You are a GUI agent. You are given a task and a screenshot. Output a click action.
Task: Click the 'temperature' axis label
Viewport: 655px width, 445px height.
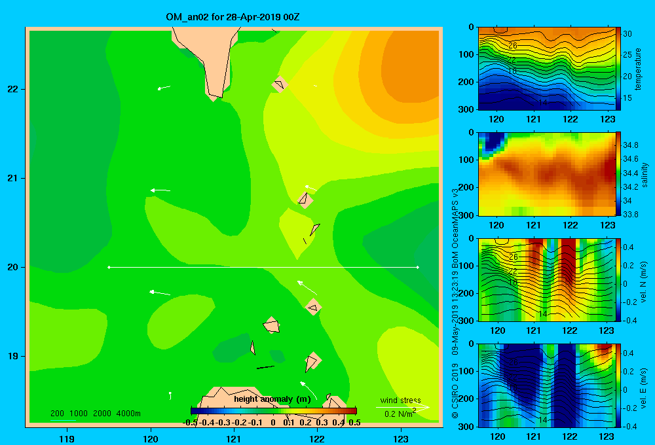pyautogui.click(x=638, y=69)
